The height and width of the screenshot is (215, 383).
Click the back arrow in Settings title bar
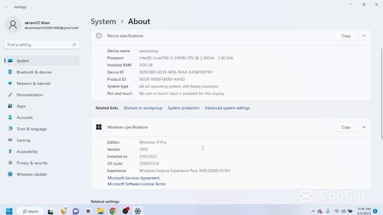(x=7, y=7)
